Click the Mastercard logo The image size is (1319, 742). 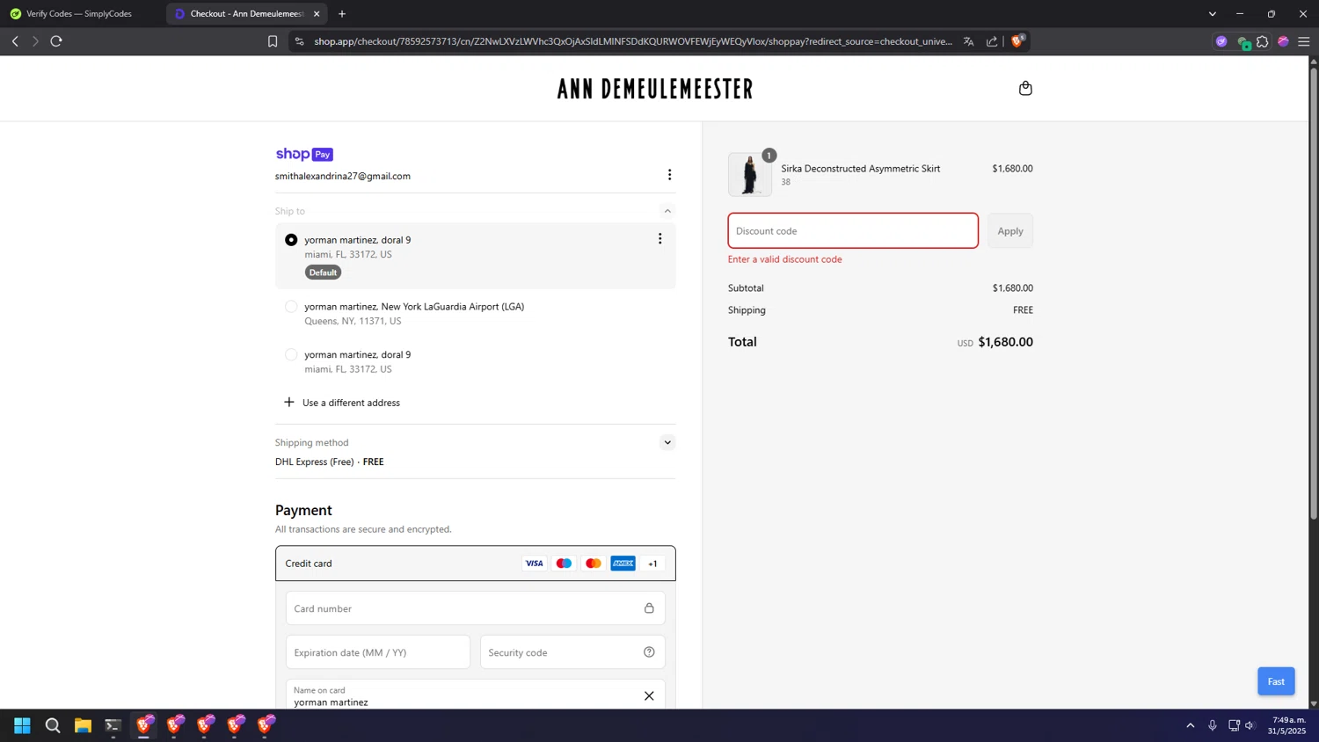[x=594, y=564]
